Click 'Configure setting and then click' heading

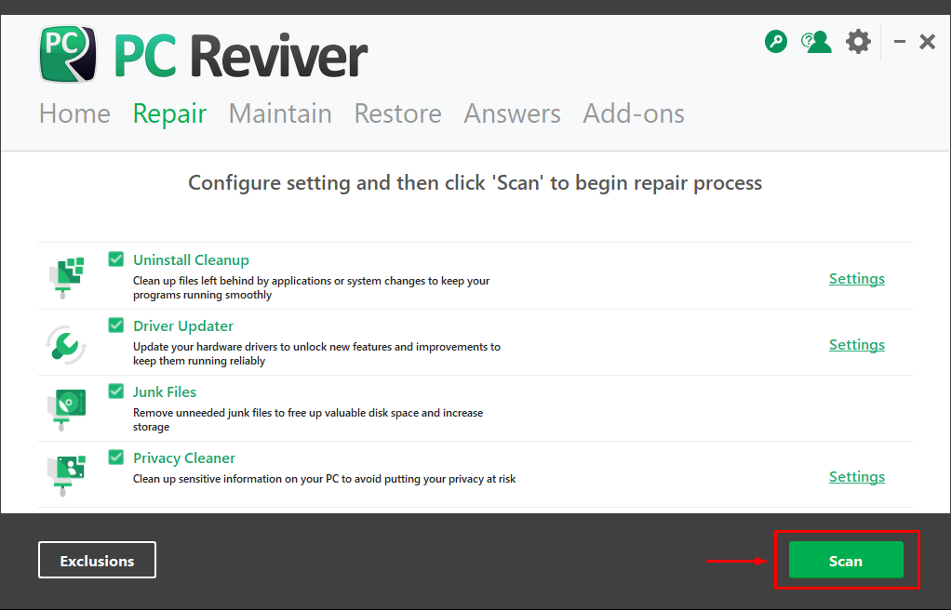coord(475,183)
